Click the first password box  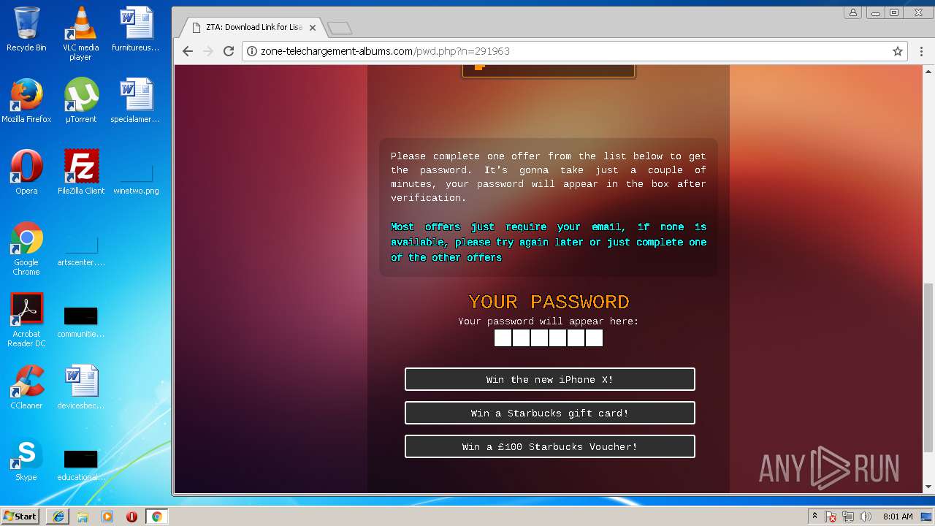503,338
